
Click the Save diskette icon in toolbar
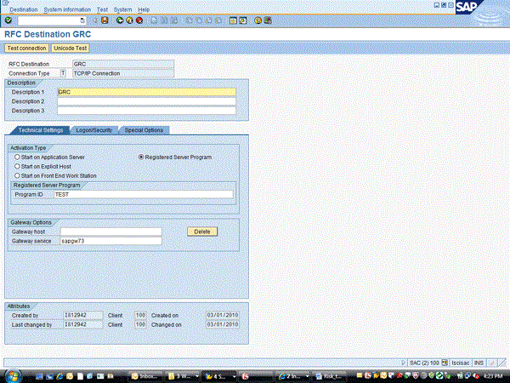104,20
